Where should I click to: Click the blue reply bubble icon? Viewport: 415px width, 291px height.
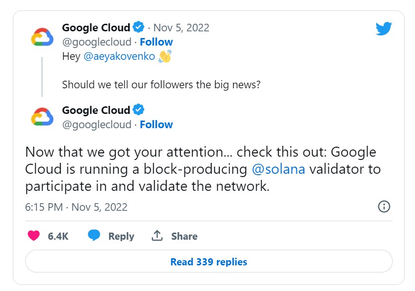pos(94,236)
